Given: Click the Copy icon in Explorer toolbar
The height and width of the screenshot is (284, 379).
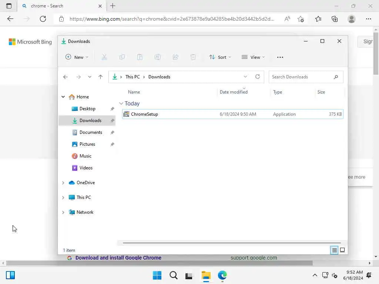Looking at the screenshot, I should (x=122, y=57).
